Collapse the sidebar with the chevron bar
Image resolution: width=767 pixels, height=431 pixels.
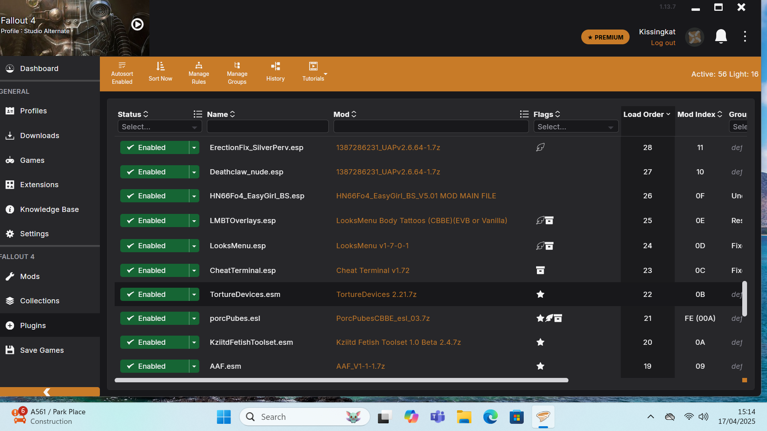coord(50,392)
